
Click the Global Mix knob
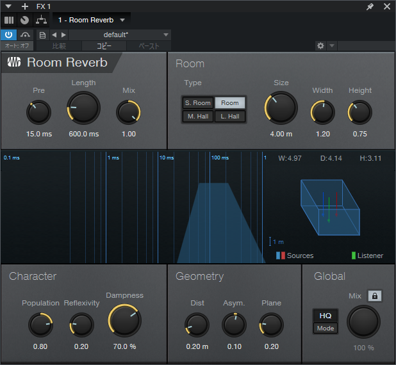pyautogui.click(x=364, y=322)
